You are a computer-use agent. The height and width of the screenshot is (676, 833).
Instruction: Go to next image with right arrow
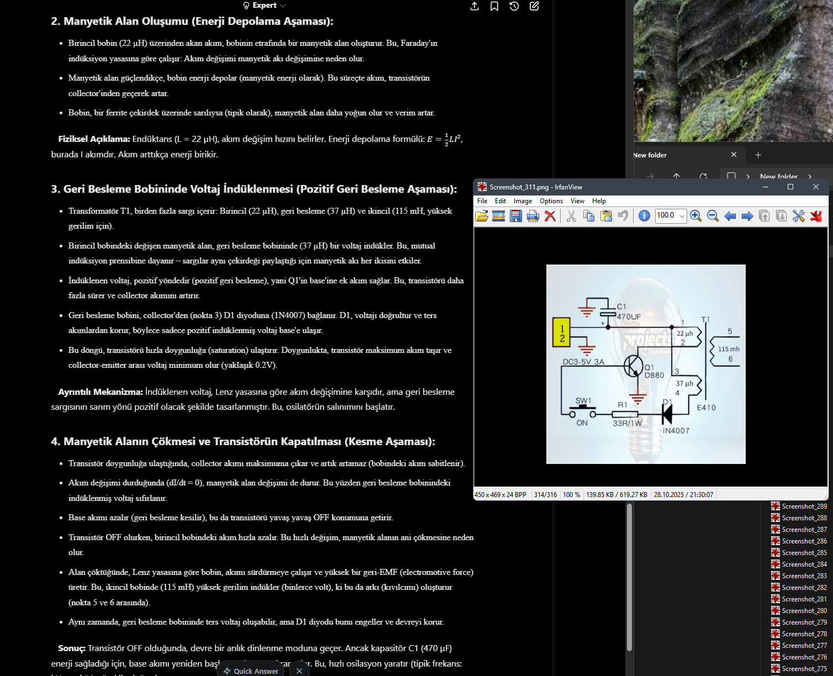click(x=747, y=216)
